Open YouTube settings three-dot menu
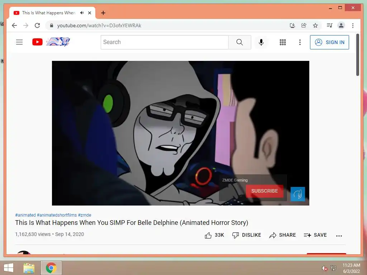 pyautogui.click(x=300, y=42)
